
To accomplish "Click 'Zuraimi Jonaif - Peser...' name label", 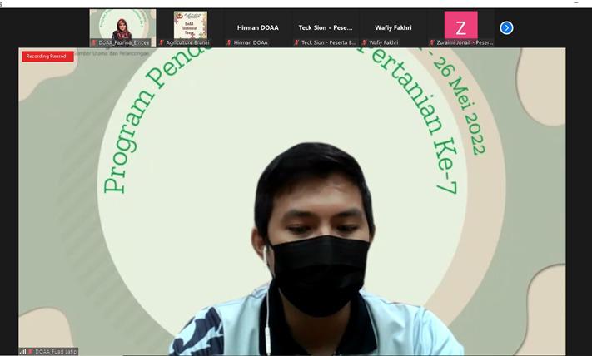I will [465, 42].
